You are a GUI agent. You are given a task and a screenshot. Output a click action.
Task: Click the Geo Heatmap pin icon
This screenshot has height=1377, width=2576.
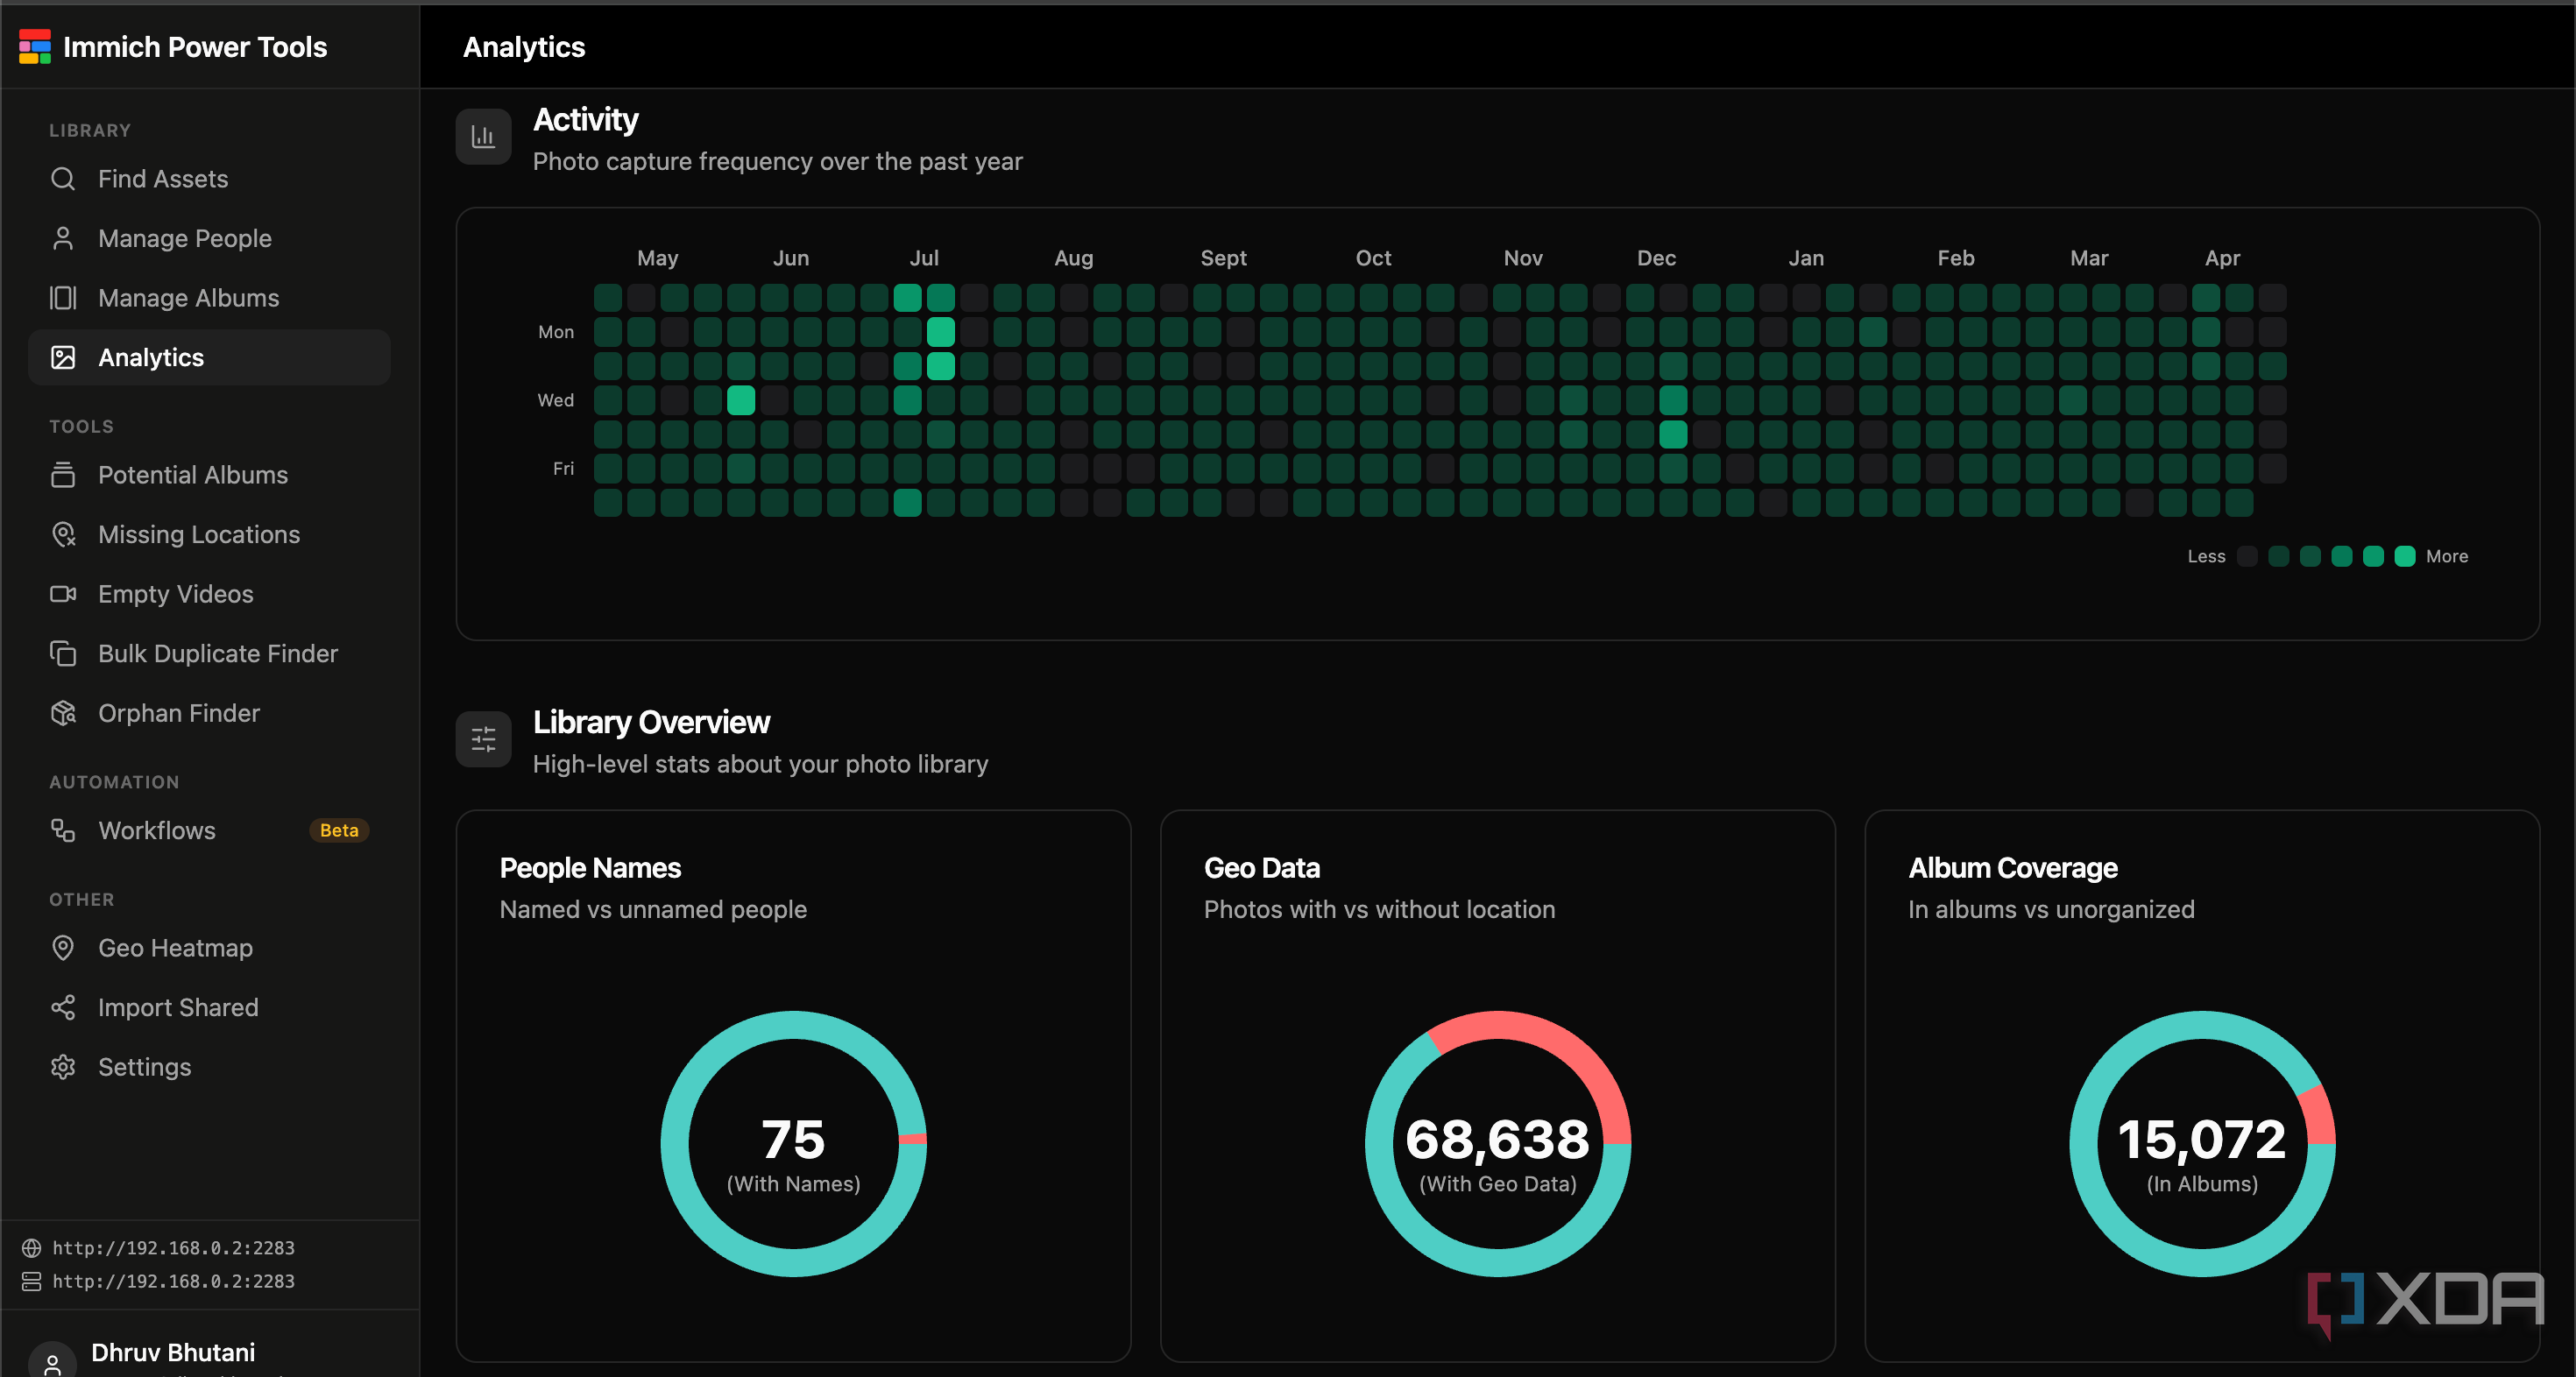[x=63, y=948]
